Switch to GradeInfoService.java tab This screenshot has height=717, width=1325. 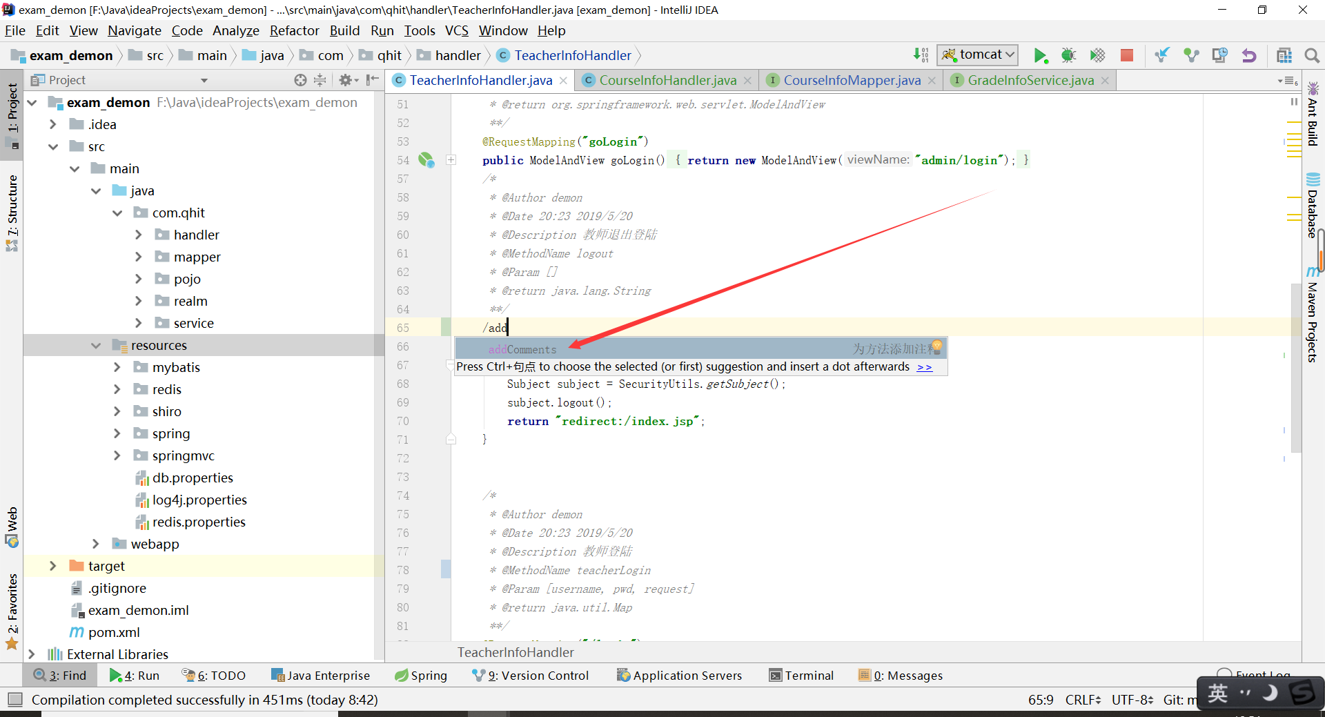pyautogui.click(x=1030, y=80)
